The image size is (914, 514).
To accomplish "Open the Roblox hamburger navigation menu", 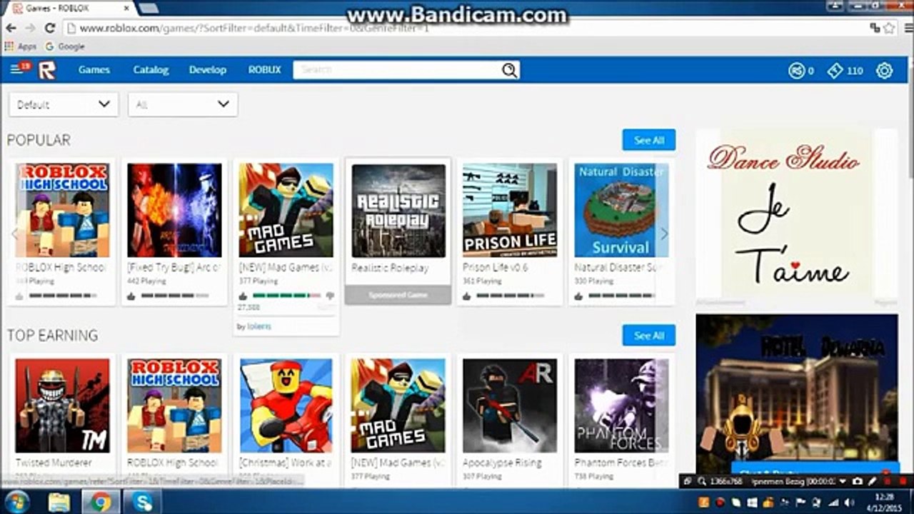I will click(x=16, y=70).
